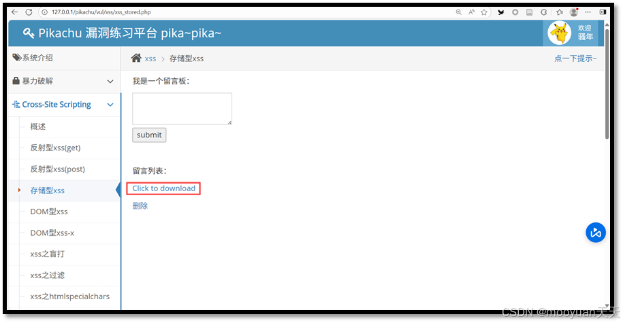Open the 概述 sidebar item
The image size is (623, 323).
[38, 126]
